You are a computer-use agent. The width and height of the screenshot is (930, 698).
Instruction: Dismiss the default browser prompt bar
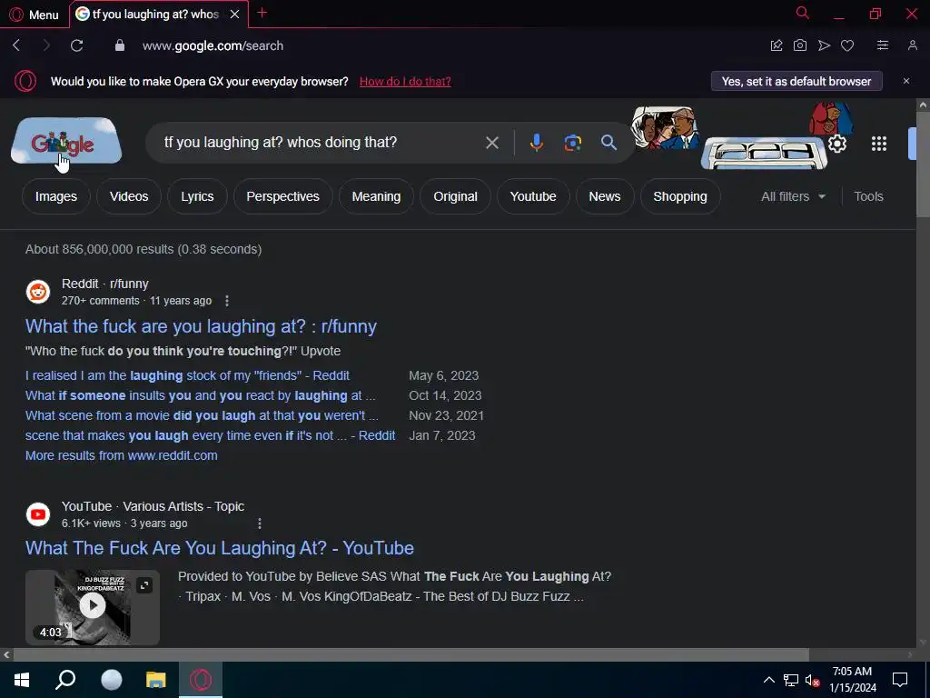(x=905, y=81)
